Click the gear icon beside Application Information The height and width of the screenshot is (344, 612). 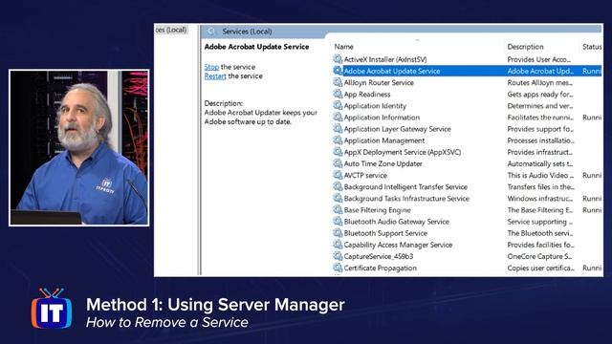tap(338, 117)
